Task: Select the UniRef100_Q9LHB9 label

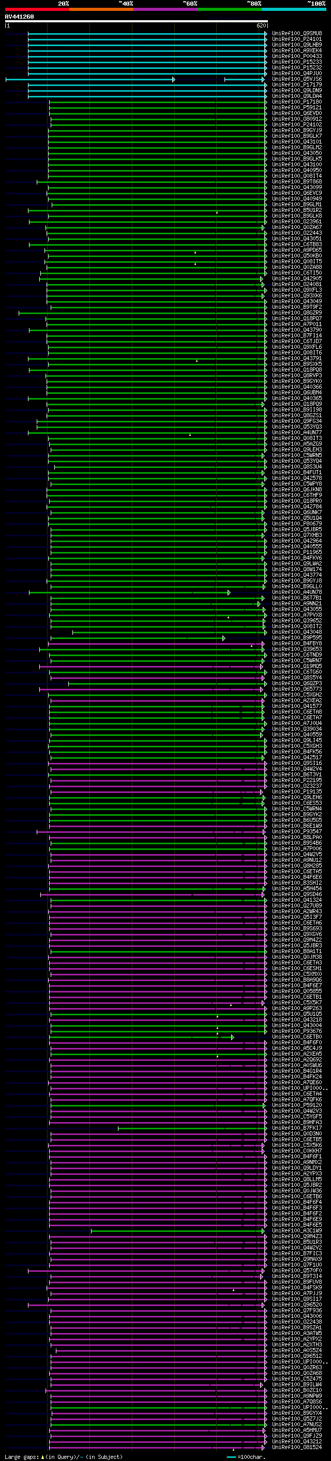Action: [297, 45]
